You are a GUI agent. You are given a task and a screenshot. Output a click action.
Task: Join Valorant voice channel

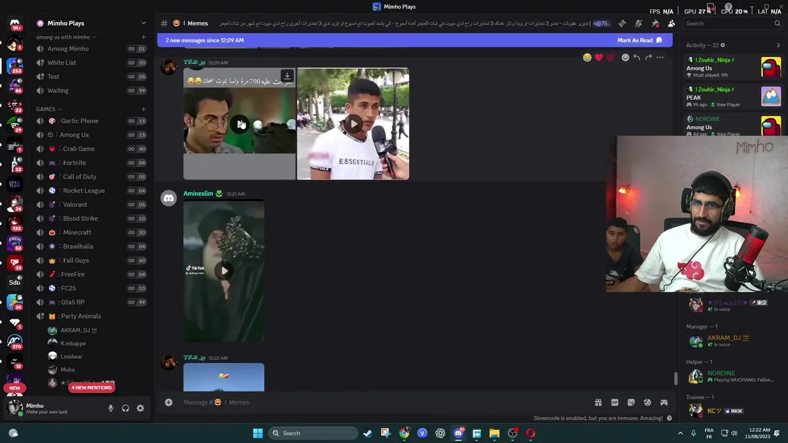(x=91, y=205)
